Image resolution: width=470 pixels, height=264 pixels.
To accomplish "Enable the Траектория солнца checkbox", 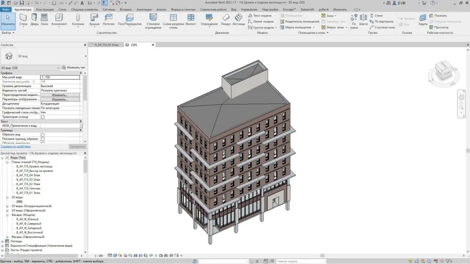I will (43, 117).
